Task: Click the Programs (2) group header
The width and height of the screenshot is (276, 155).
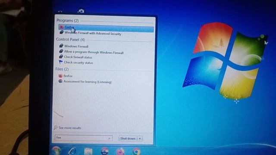Action: click(67, 21)
